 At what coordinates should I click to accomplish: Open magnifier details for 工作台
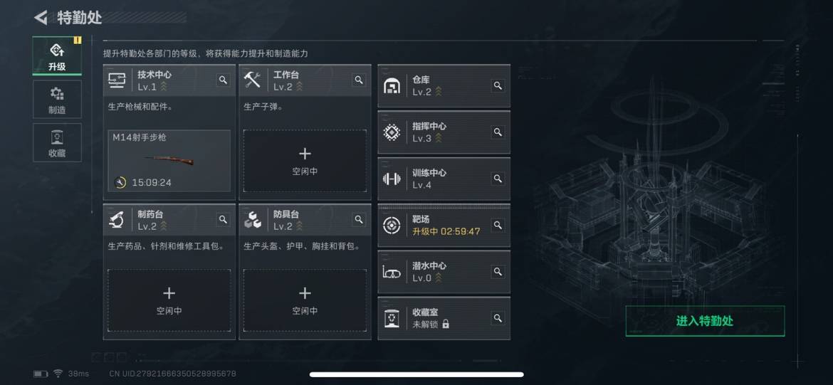(359, 80)
